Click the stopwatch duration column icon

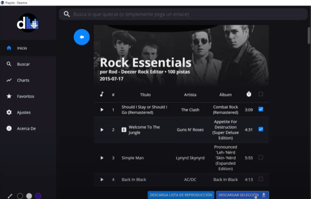click(x=249, y=94)
